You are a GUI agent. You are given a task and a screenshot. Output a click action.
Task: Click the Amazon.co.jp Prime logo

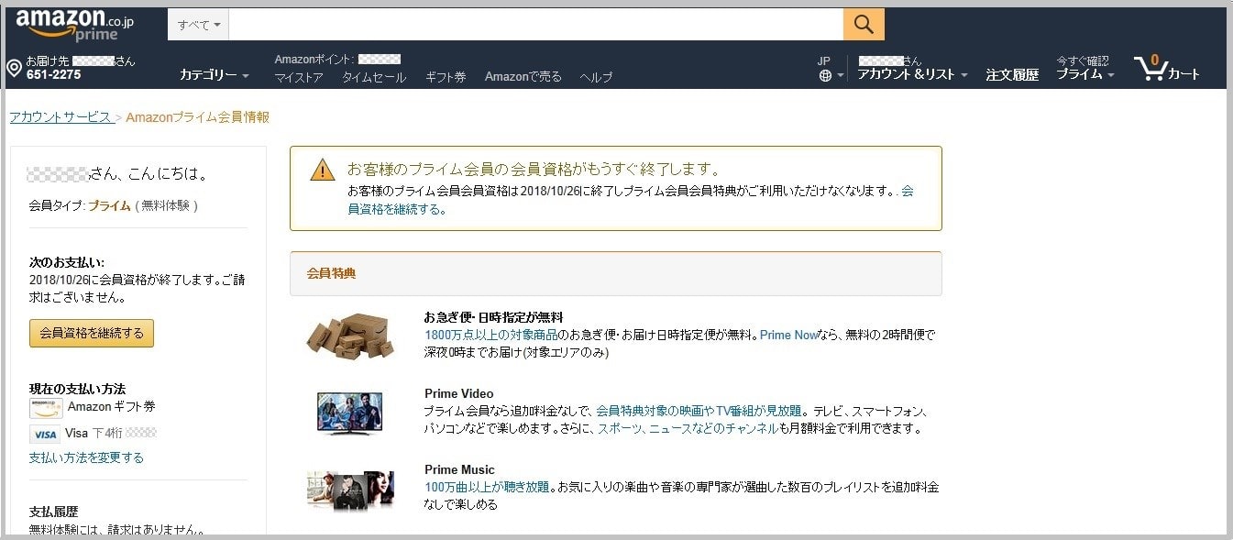(x=74, y=24)
